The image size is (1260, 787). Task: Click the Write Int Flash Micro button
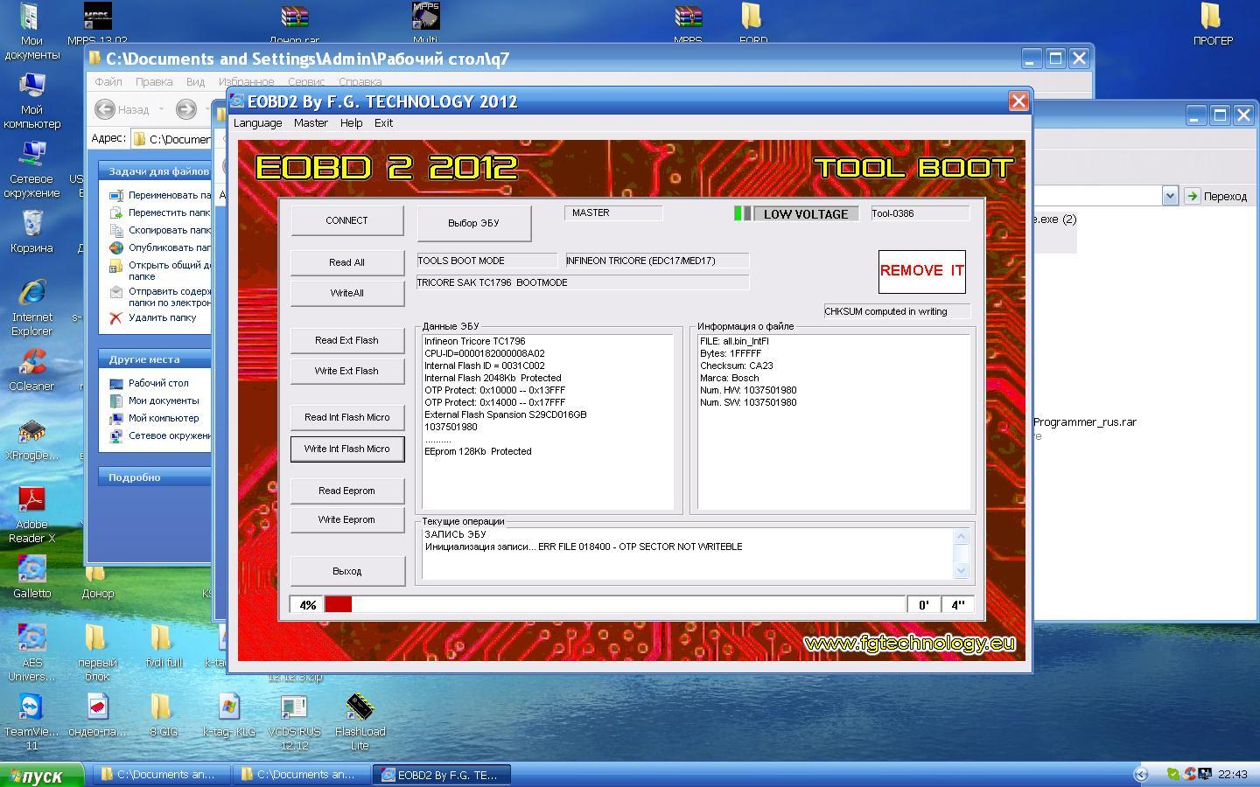point(347,449)
